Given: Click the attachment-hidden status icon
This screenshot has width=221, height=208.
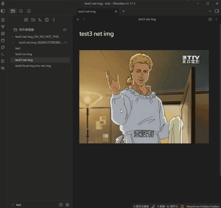Looking at the screenshot, I should coord(182,206).
